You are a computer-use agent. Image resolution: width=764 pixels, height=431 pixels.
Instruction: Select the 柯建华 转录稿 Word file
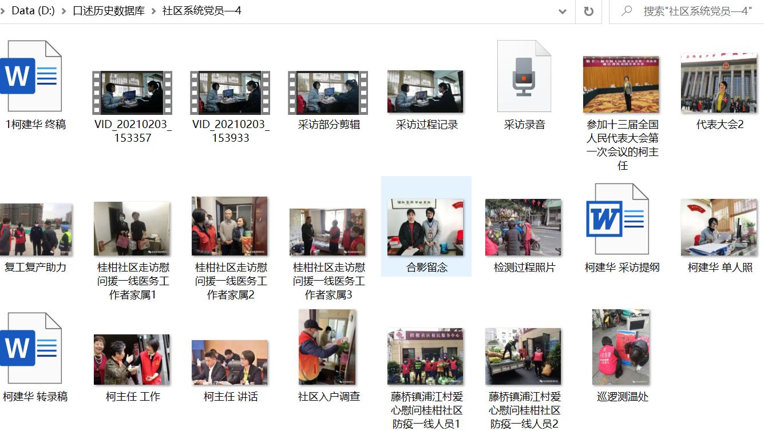(31, 349)
